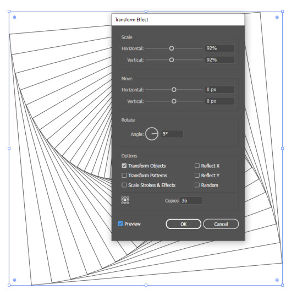Cancel the Transform Effect dialog
The height and width of the screenshot is (295, 297).
point(221,224)
